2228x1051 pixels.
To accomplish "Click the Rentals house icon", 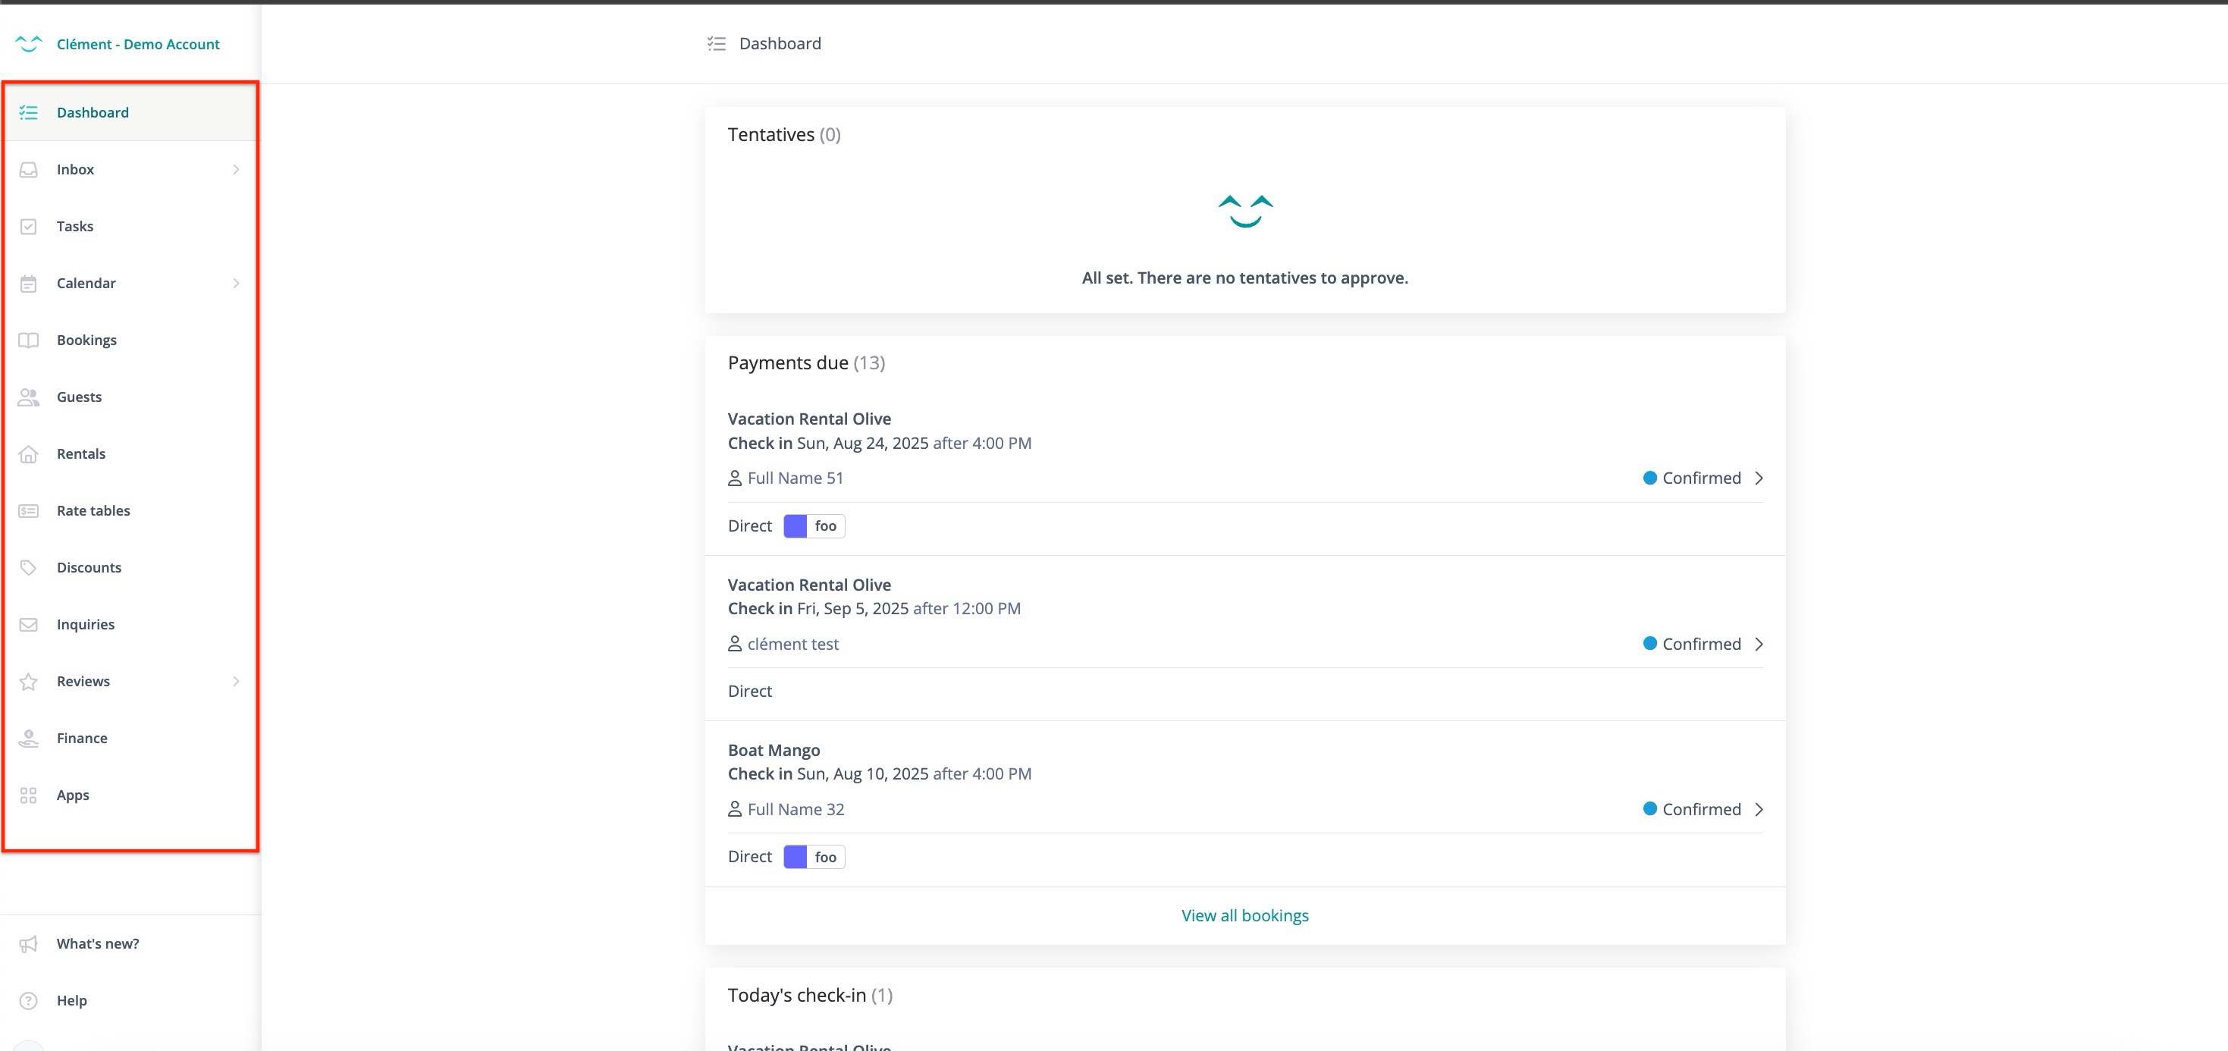I will pos(29,454).
